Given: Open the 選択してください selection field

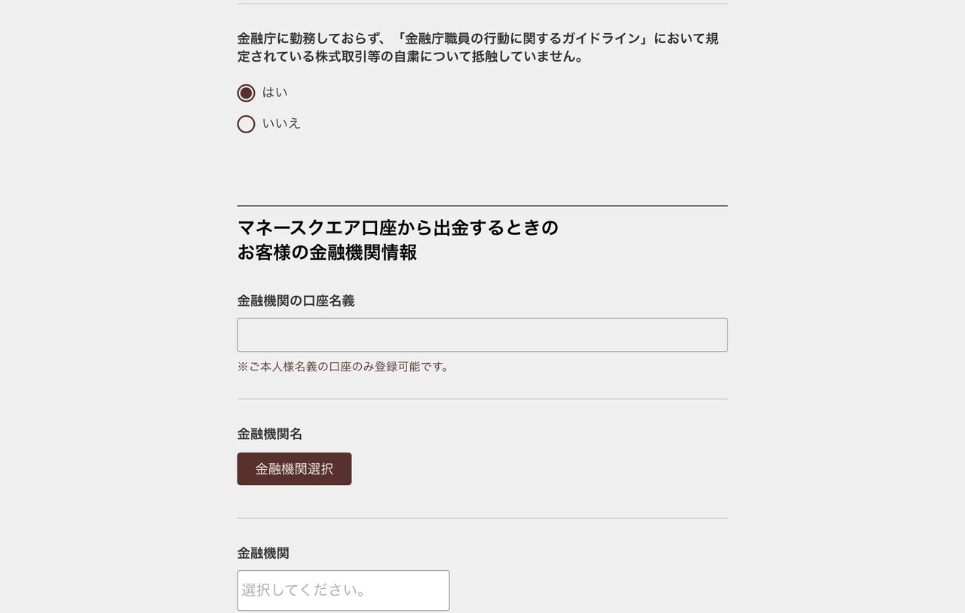Looking at the screenshot, I should click(343, 590).
